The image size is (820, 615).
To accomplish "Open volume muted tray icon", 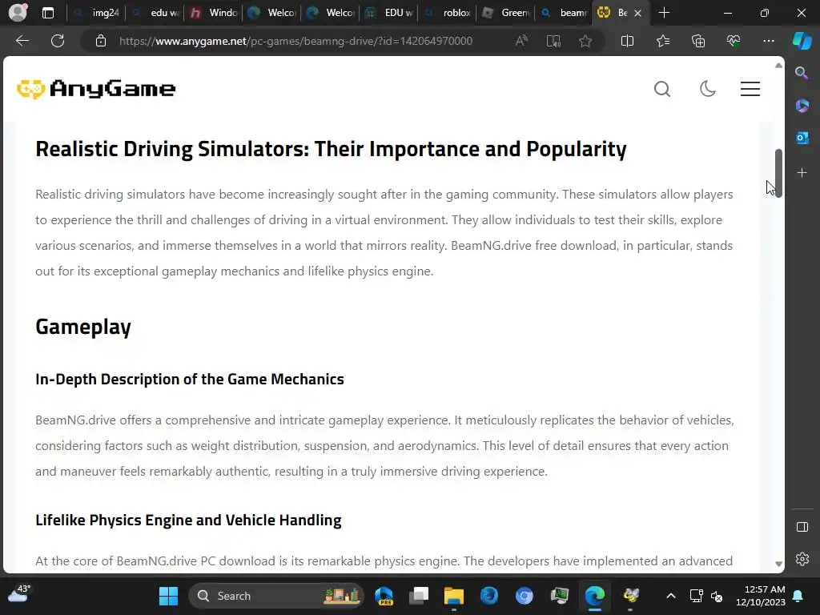I will (717, 596).
